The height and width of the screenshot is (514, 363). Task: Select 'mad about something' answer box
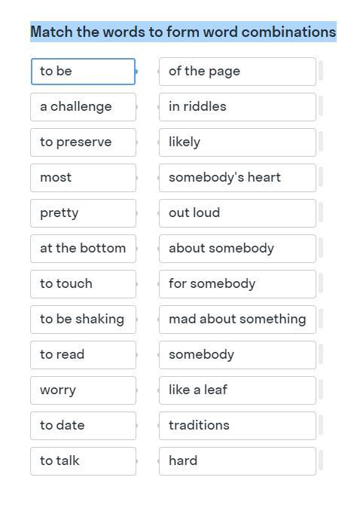point(237,320)
